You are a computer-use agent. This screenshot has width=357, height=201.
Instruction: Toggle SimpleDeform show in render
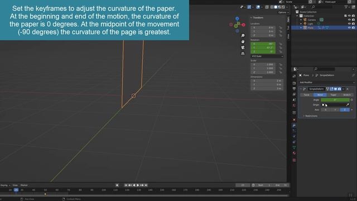pyautogui.click(x=339, y=89)
